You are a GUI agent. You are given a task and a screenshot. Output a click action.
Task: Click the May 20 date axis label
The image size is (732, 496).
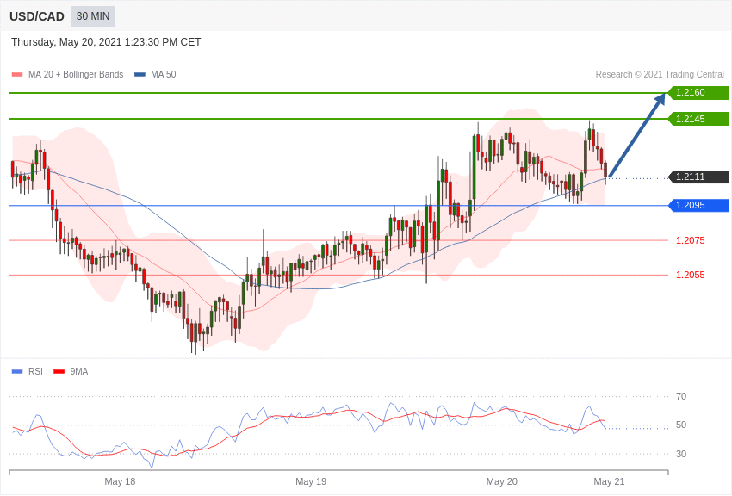[502, 481]
